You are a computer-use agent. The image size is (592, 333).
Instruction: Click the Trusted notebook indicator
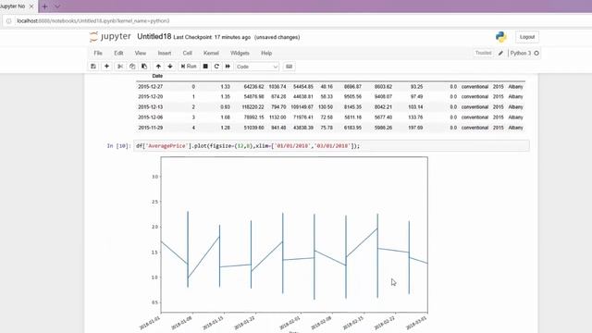click(x=483, y=53)
